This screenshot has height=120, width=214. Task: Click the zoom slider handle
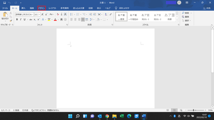pos(194,110)
